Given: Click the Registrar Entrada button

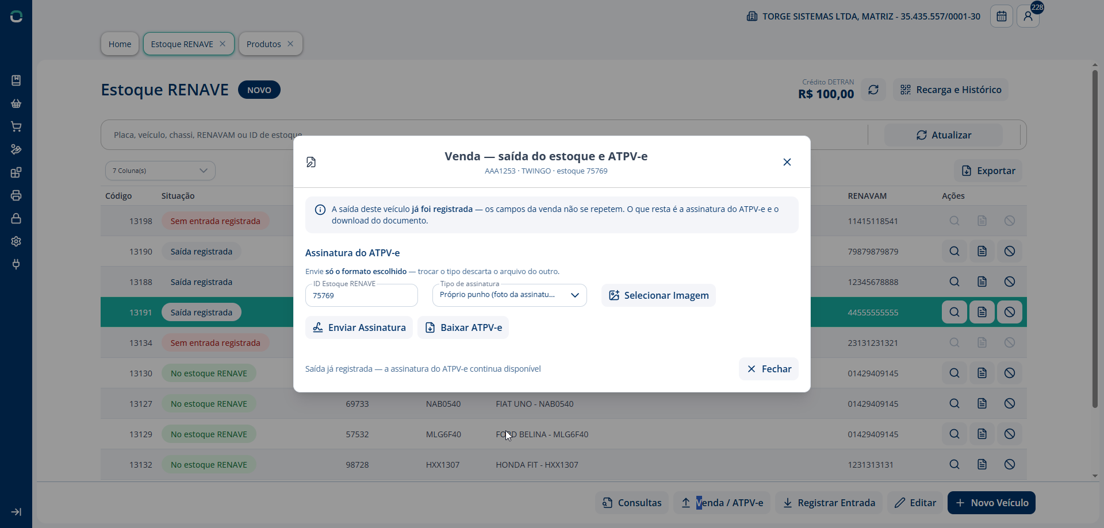Looking at the screenshot, I should pyautogui.click(x=829, y=503).
